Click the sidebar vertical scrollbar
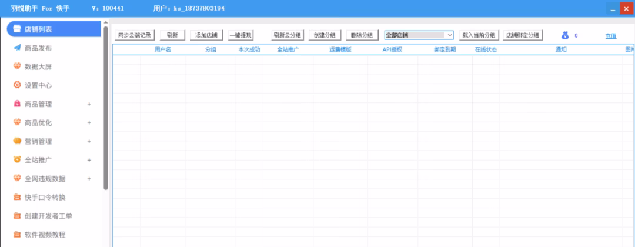This screenshot has height=247, width=635. coord(105,106)
